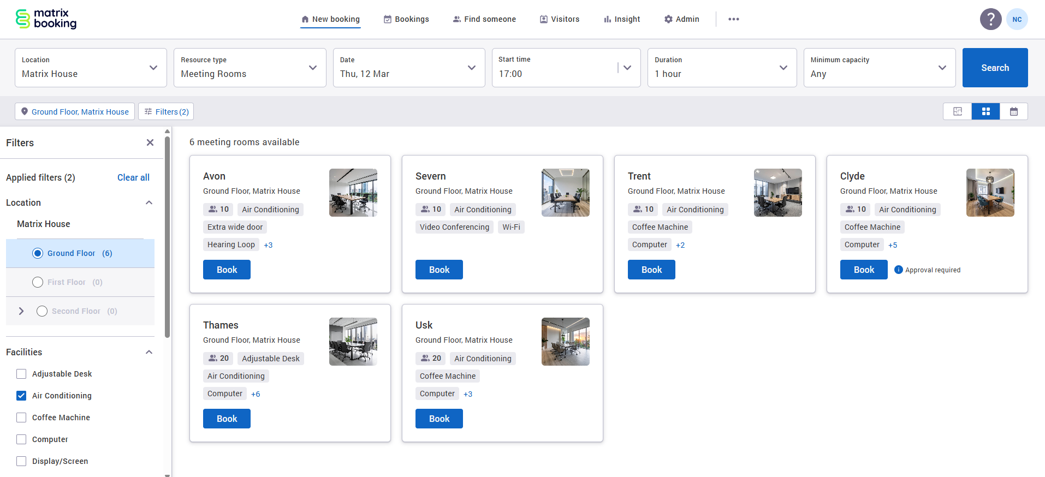Close the Filters panel
This screenshot has height=477, width=1045.
click(150, 142)
